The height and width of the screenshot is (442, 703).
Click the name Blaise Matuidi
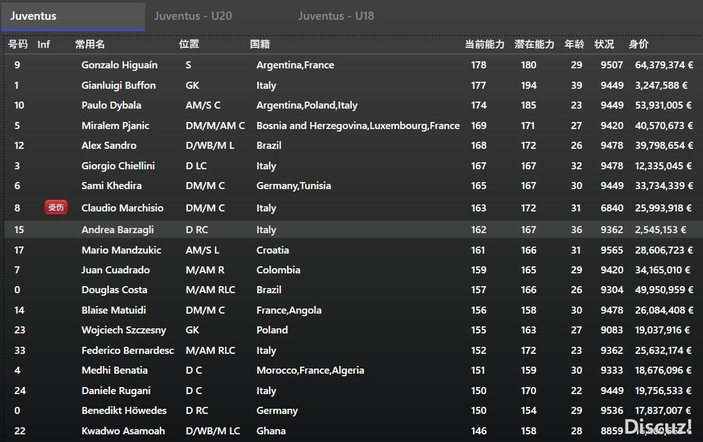[113, 310]
